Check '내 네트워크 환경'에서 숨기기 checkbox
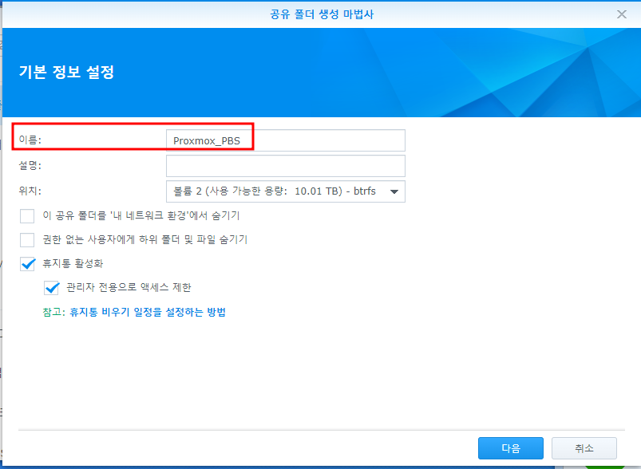 [x=27, y=215]
